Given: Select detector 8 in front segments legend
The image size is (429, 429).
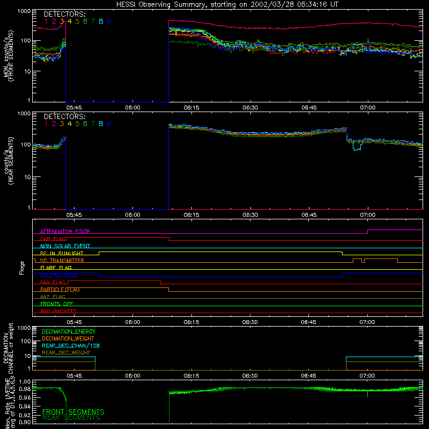Looking at the screenshot, I should [x=101, y=21].
